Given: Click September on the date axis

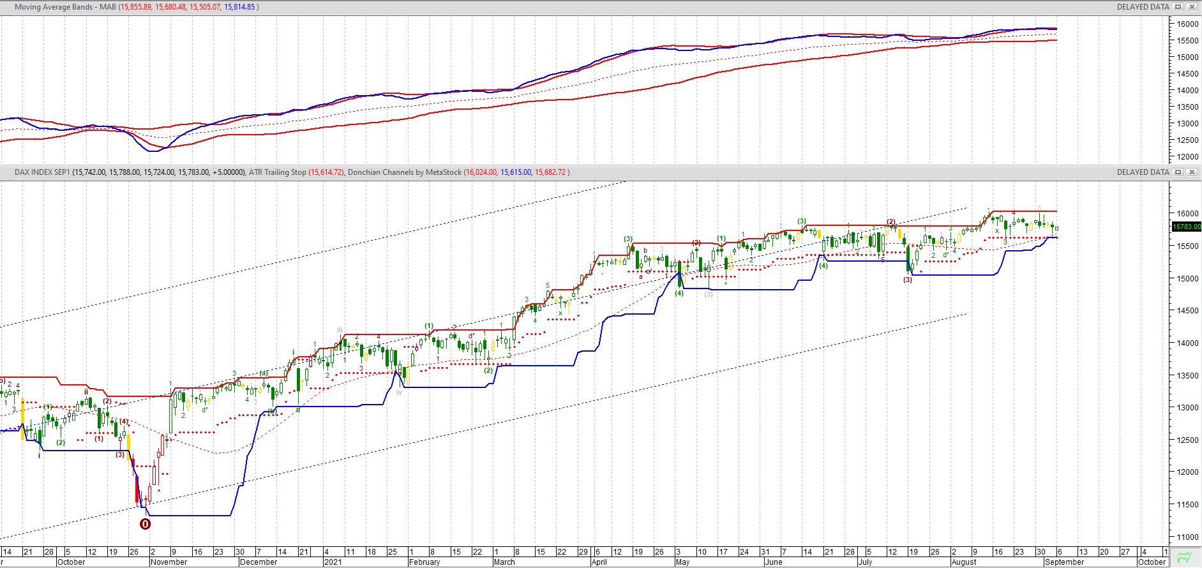Looking at the screenshot, I should (x=1064, y=562).
